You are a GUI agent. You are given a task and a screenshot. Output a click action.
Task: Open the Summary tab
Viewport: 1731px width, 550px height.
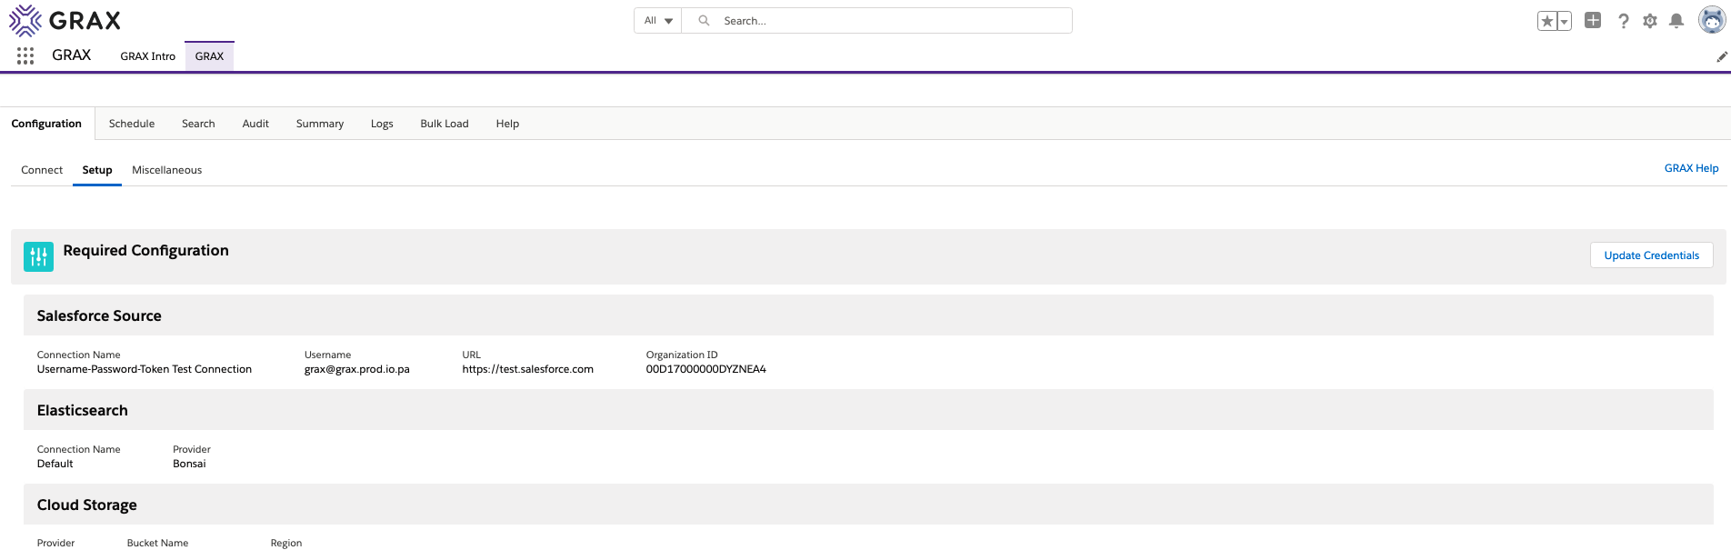point(320,124)
